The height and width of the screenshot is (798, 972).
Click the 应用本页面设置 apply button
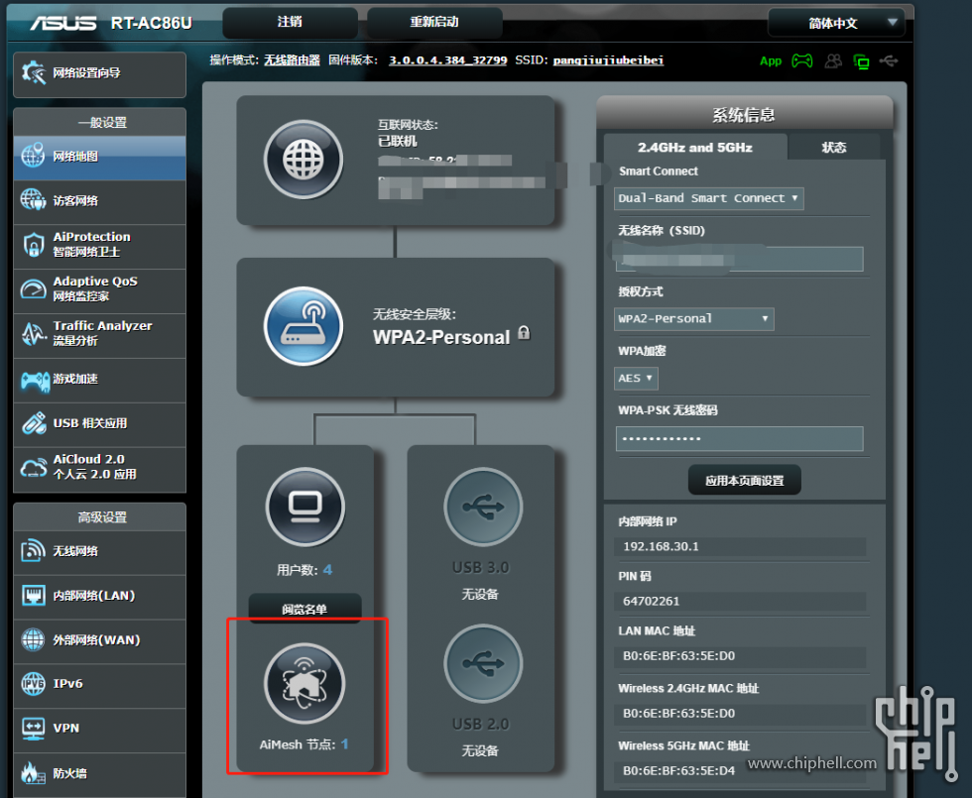click(x=745, y=480)
